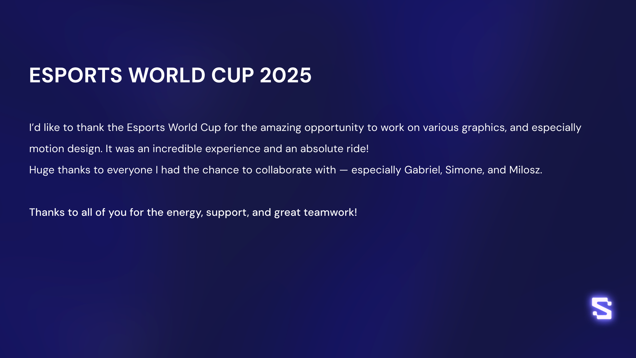The image size is (636, 358).
Task: Click the phrase "absolute ride!"
Action: [334, 149]
